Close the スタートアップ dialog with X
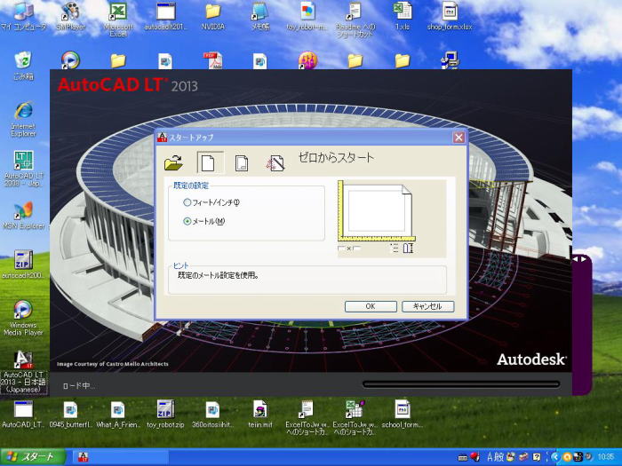Viewport: 622px width, 466px height. click(x=459, y=138)
